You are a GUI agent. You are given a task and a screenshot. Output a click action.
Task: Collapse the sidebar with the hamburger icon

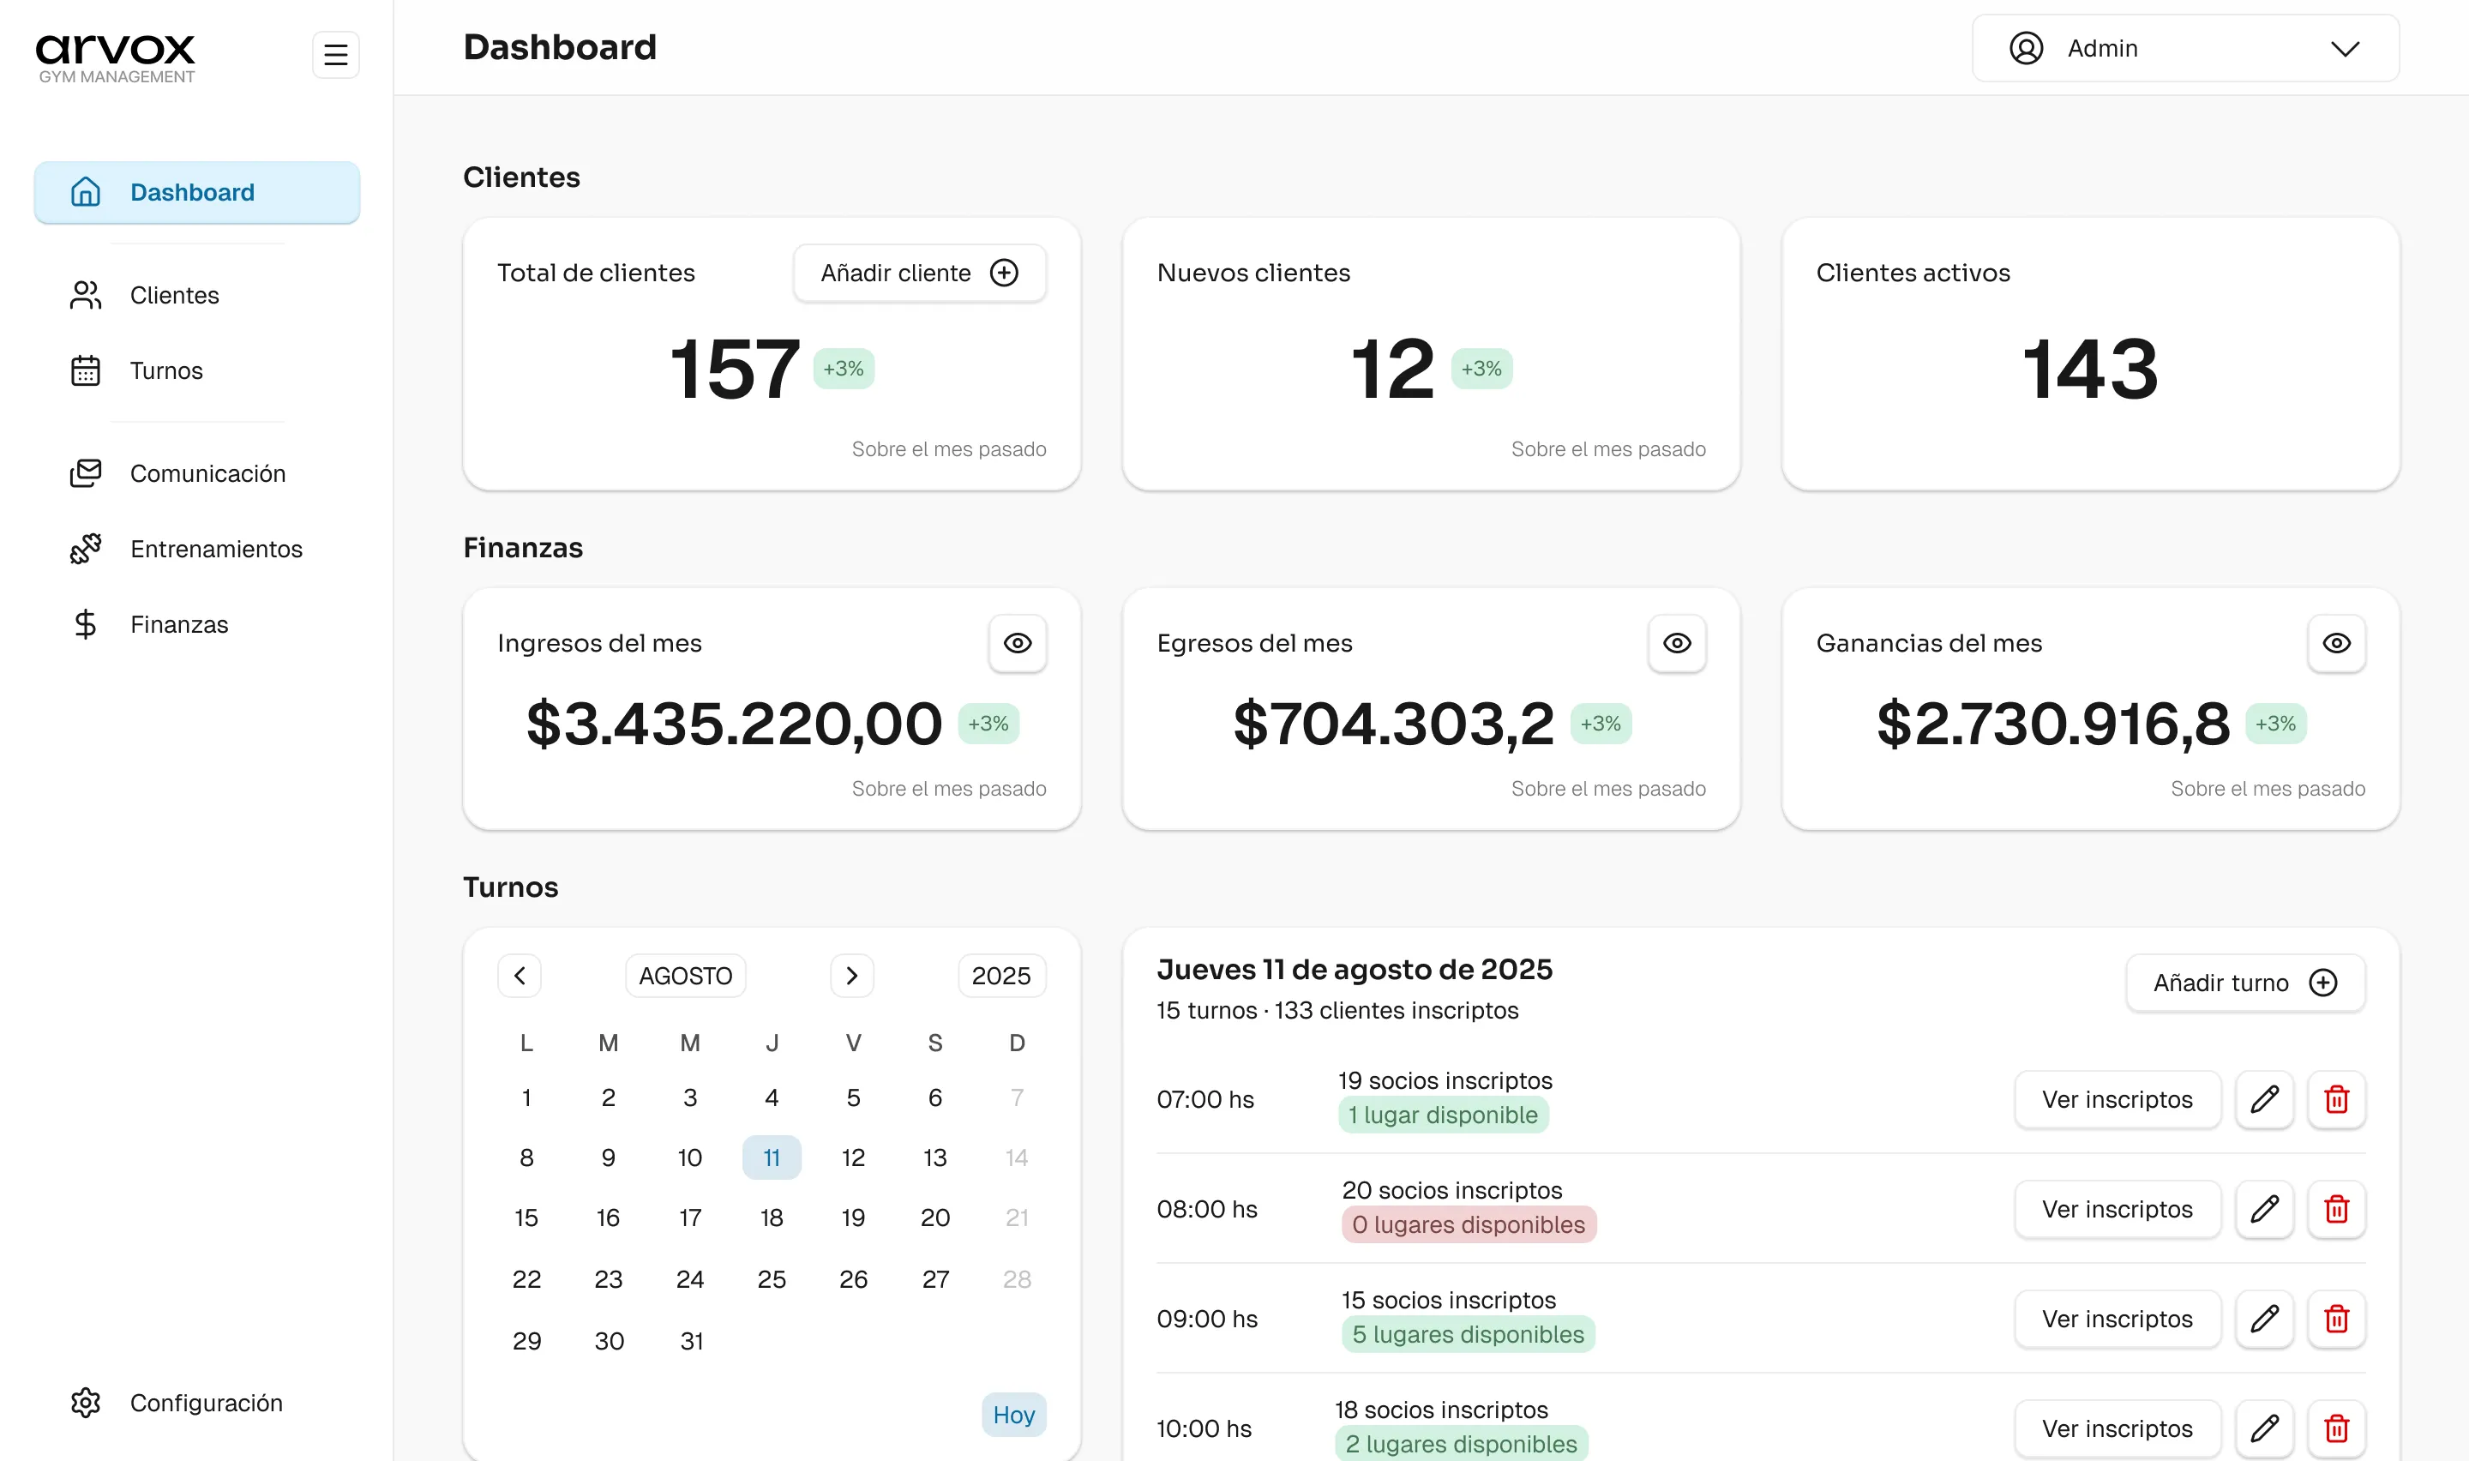pyautogui.click(x=335, y=54)
